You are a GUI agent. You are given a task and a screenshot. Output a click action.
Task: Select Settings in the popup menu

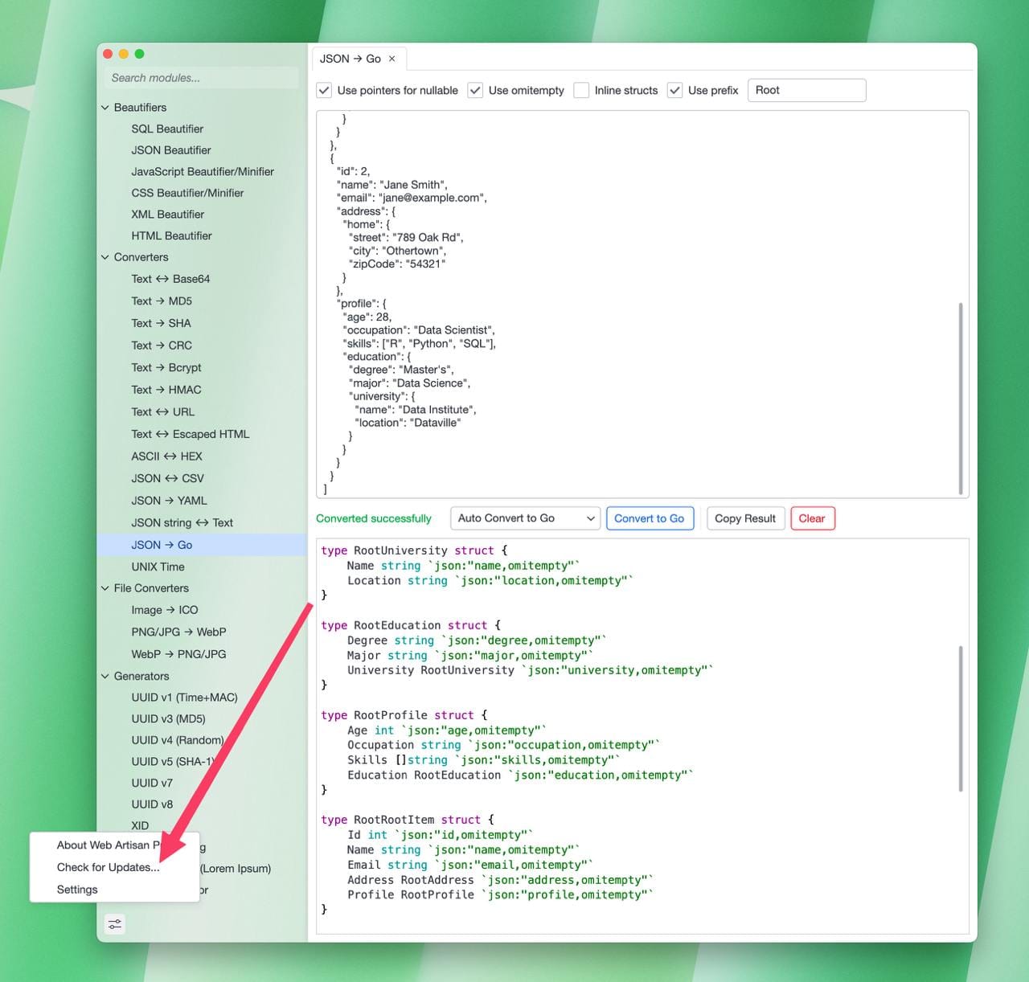77,890
